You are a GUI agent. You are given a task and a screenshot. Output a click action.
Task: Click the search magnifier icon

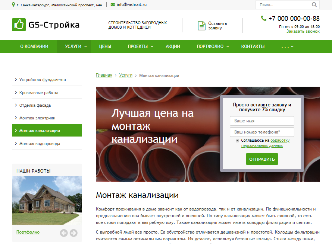pos(314,5)
